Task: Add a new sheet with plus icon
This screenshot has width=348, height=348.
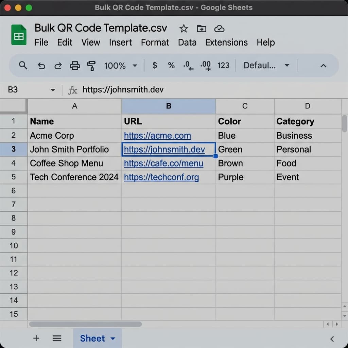Action: [x=36, y=338]
